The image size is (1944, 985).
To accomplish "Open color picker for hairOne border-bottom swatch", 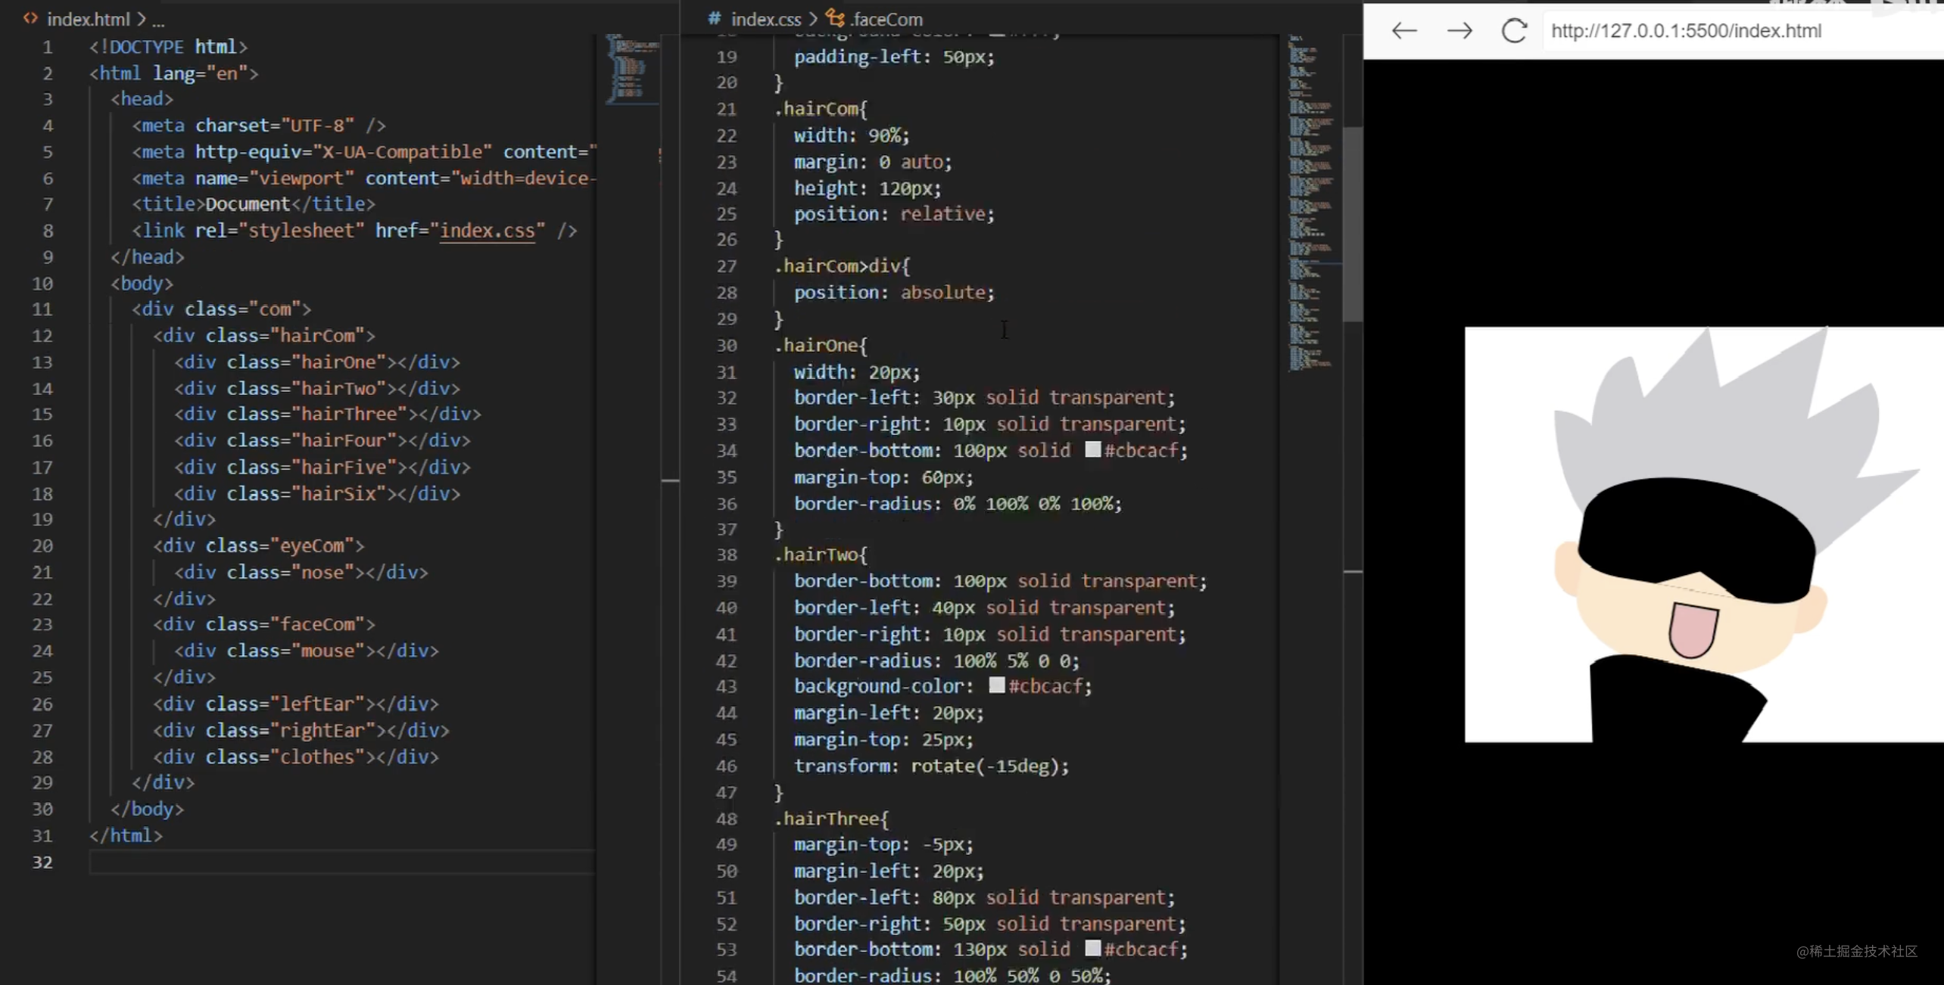I will tap(1092, 450).
